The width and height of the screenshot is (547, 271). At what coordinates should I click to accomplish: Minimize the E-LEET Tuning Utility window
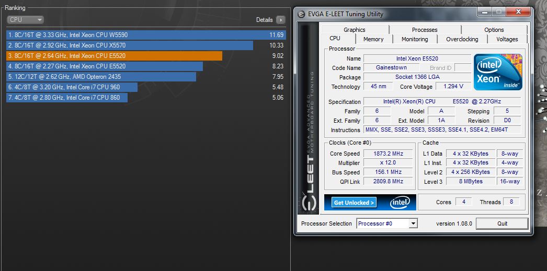(485, 12)
